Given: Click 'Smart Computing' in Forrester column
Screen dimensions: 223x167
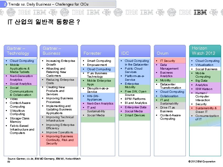Looking at the screenshot, I should point(99,61).
